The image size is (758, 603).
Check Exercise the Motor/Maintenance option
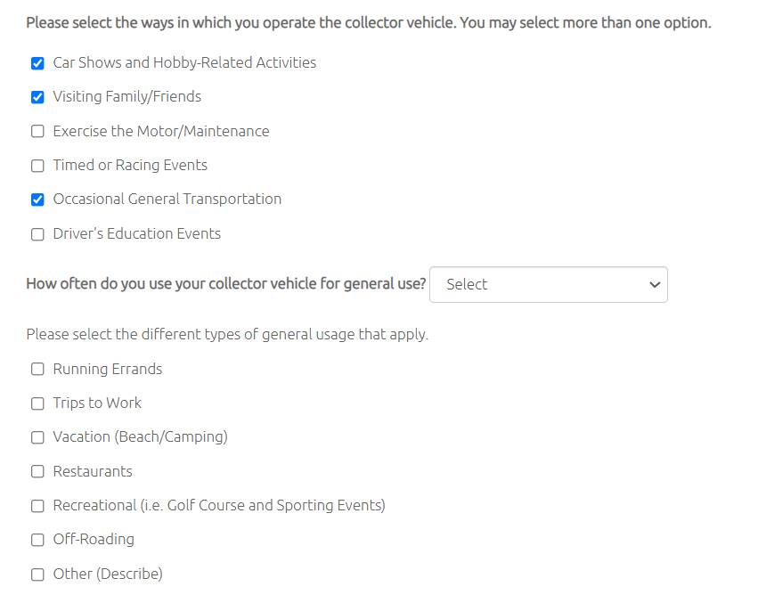(37, 132)
